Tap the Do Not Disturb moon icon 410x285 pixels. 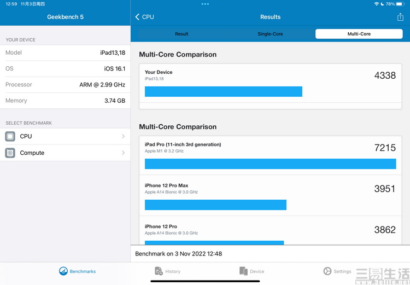pyautogui.click(x=382, y=4)
